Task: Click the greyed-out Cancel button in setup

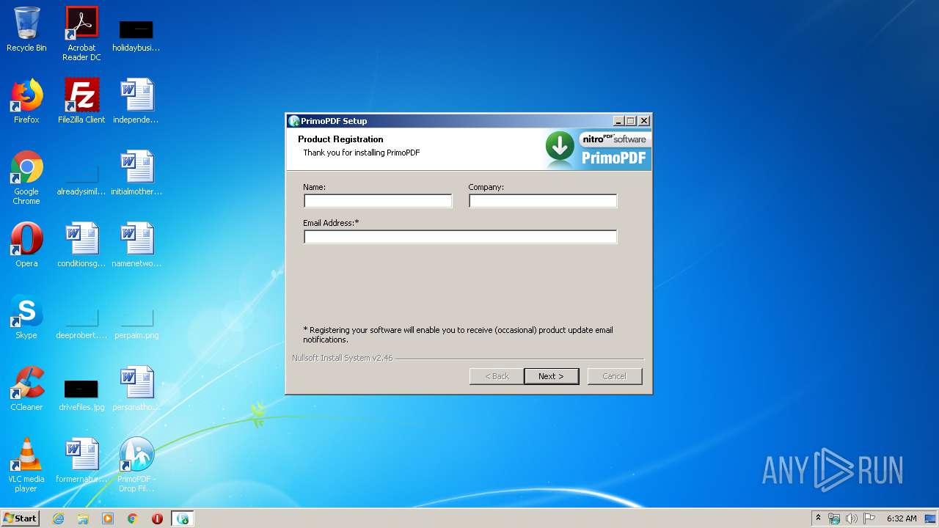Action: [615, 376]
